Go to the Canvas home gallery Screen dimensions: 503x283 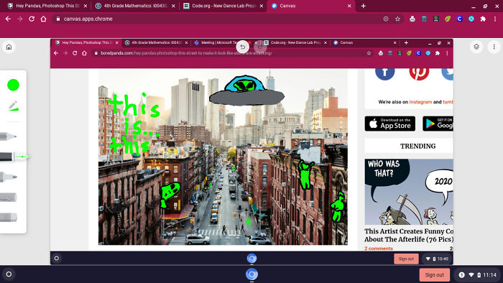pos(9,47)
